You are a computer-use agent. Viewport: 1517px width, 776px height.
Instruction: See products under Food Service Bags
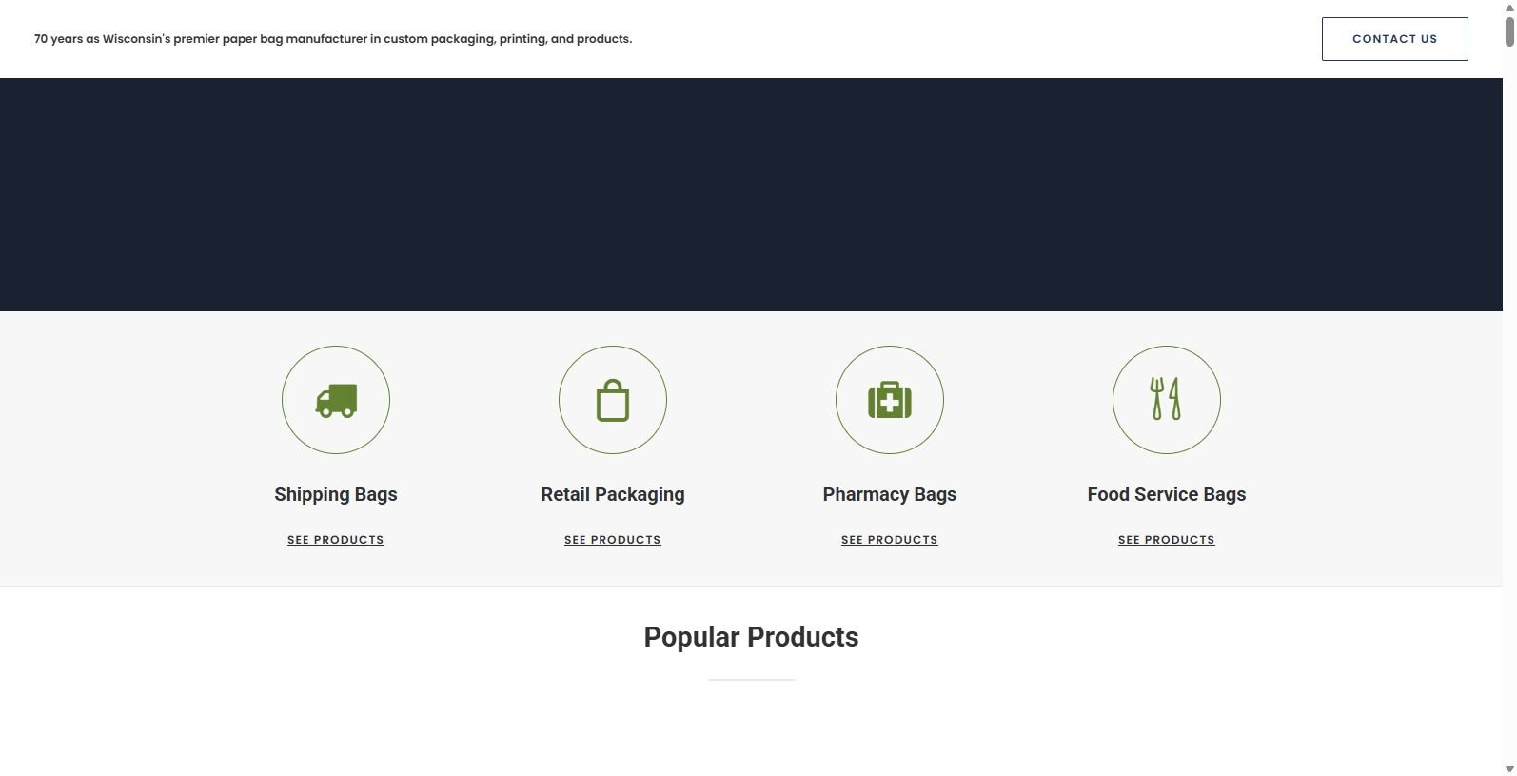coord(1166,540)
